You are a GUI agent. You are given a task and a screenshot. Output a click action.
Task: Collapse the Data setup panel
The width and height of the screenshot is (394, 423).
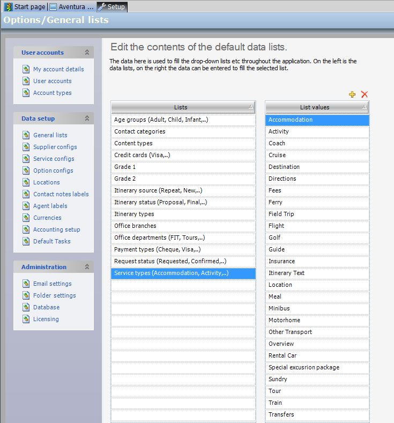click(x=87, y=118)
